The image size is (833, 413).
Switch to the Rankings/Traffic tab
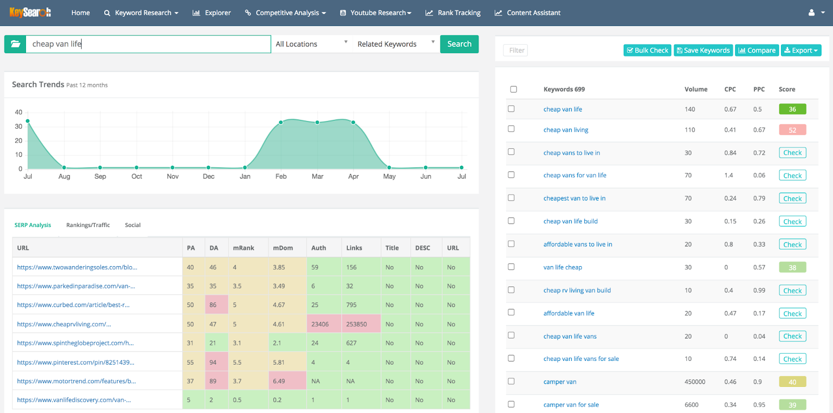88,225
